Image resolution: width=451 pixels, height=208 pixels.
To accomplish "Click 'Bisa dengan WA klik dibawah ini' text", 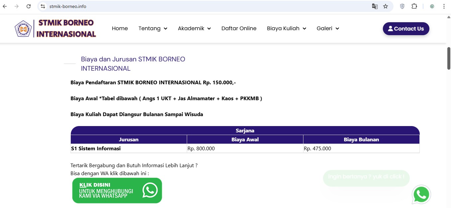I will [110, 173].
